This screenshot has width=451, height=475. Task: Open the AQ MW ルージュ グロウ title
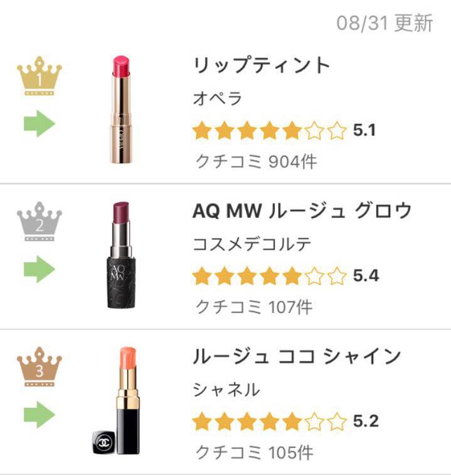click(x=302, y=210)
